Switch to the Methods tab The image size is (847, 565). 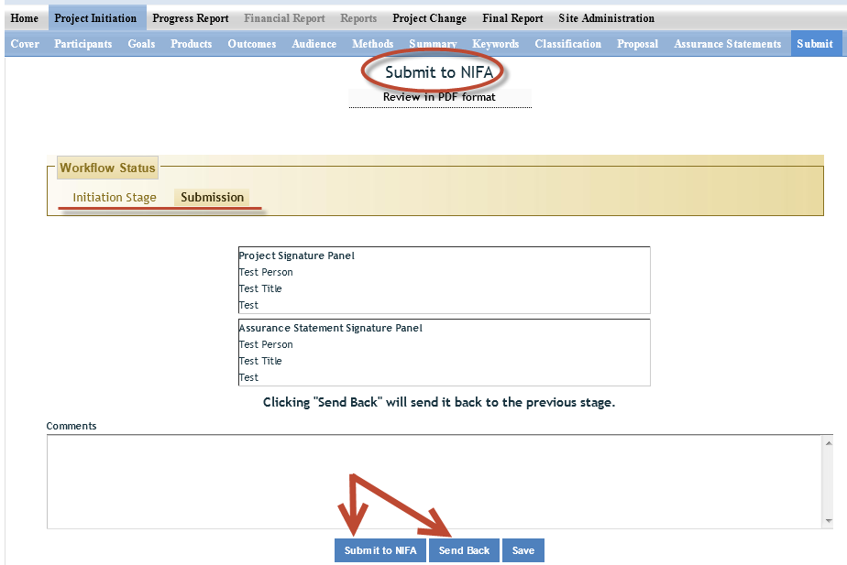(372, 44)
